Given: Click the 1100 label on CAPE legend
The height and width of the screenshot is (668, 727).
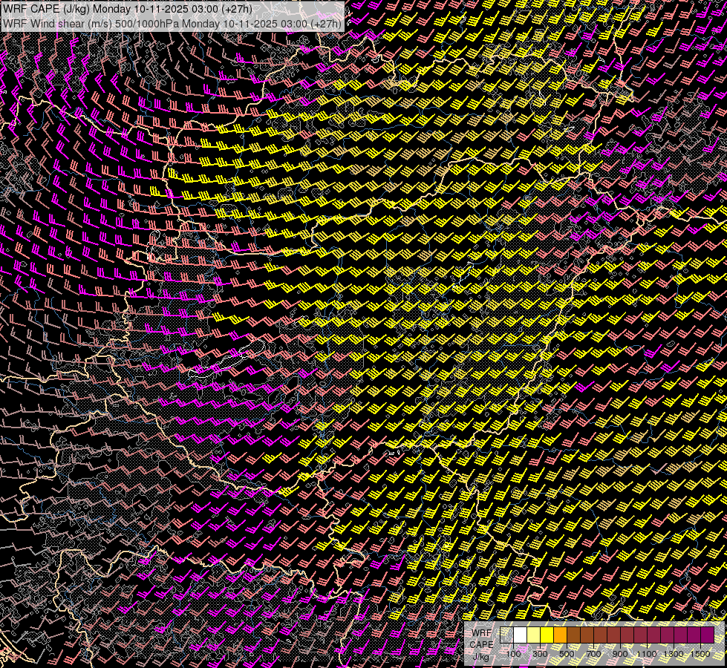Looking at the screenshot, I should tap(647, 653).
